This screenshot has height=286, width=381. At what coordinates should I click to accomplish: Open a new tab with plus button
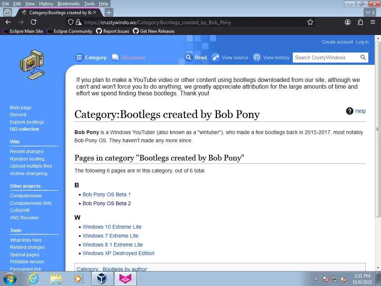(x=109, y=12)
